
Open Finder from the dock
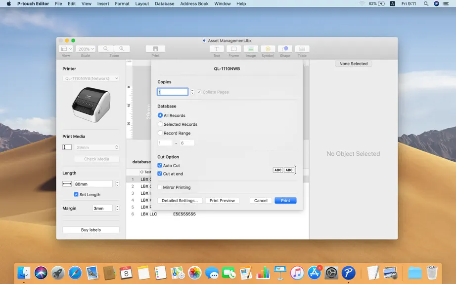click(x=24, y=273)
